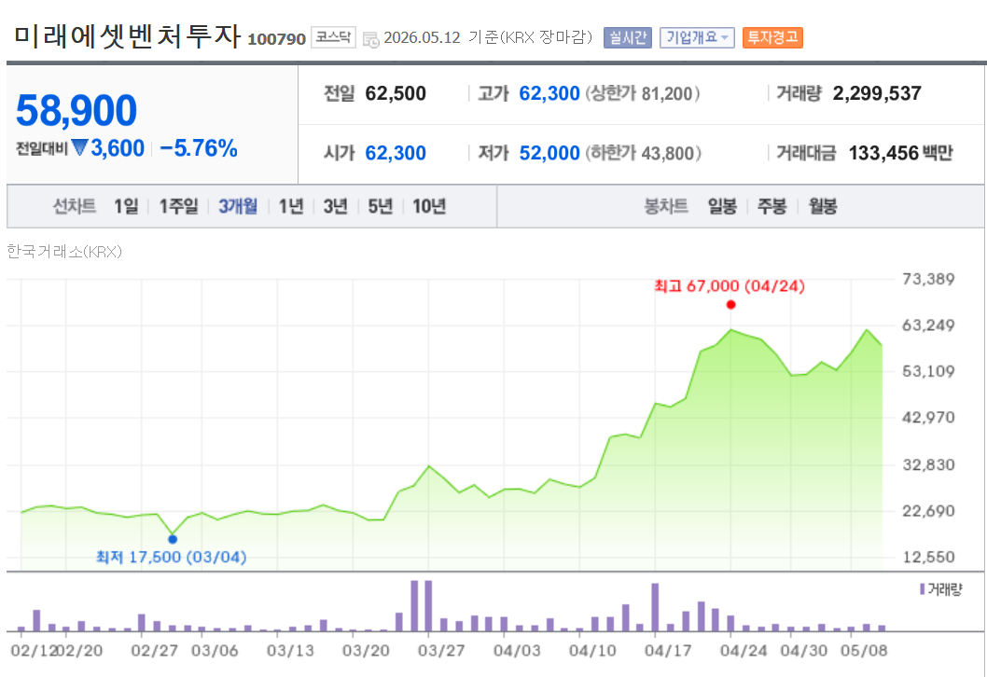Click the tall volume bar near 04/17
Viewport: 987px width, 677px height.
point(655,607)
